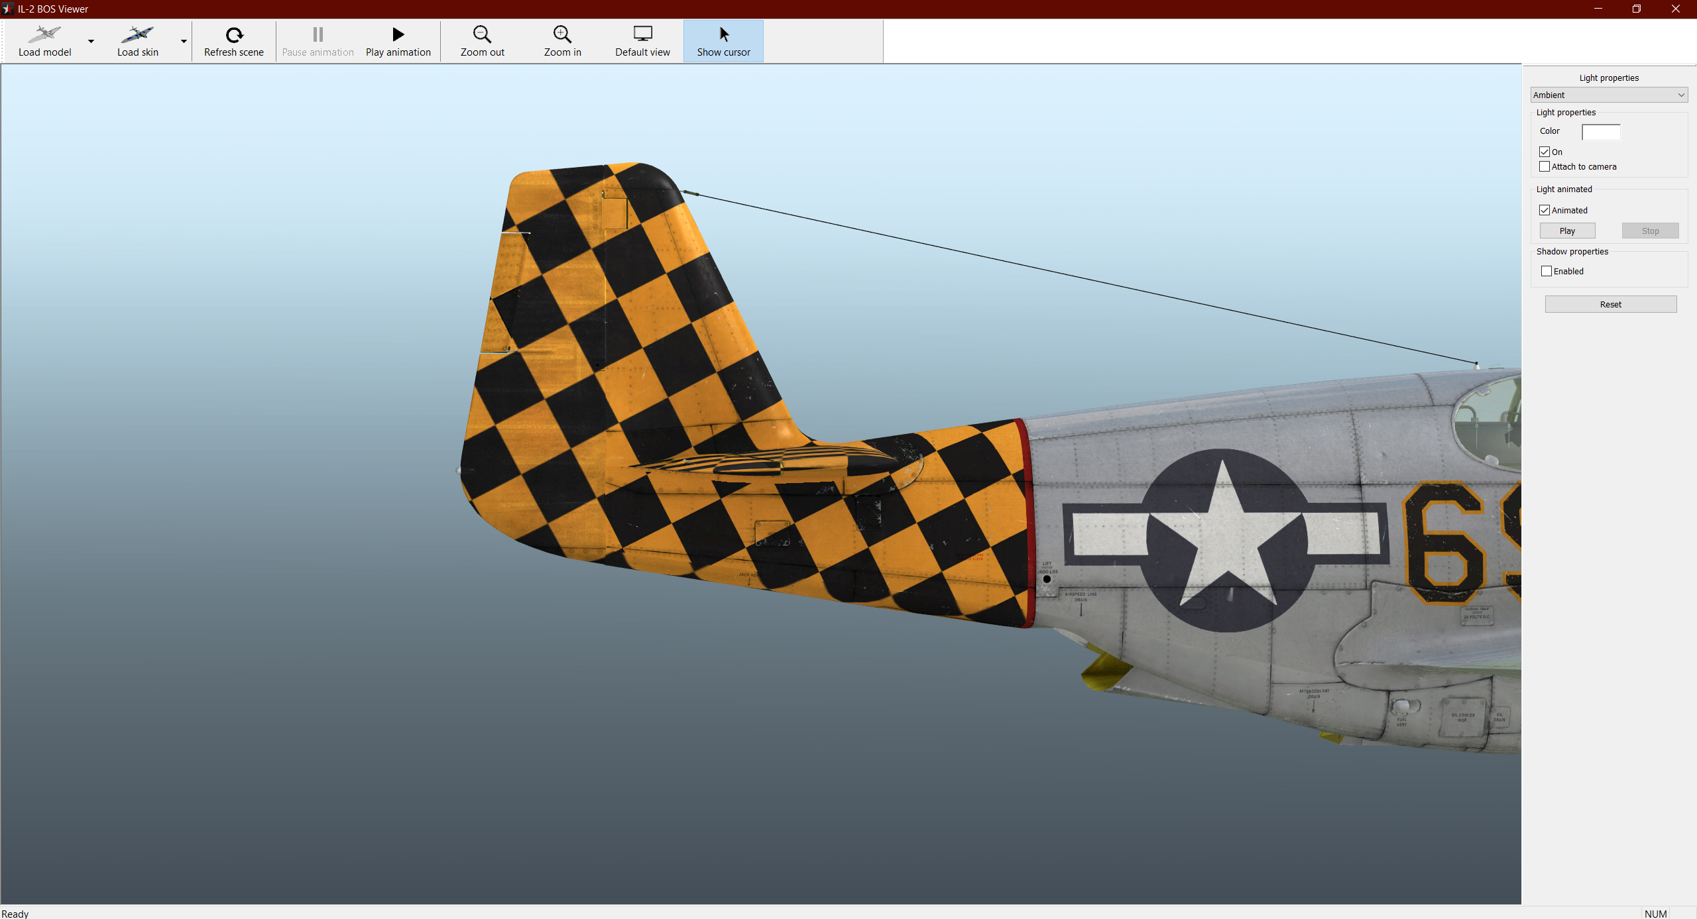
Task: Open the Ambient light type dropdown
Action: pyautogui.click(x=1609, y=95)
